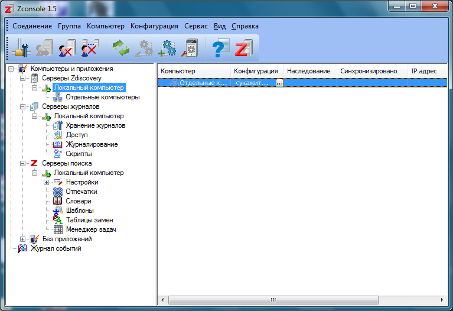This screenshot has width=453, height=311.
Task: Click the server gear with key icon
Action: click(190, 48)
